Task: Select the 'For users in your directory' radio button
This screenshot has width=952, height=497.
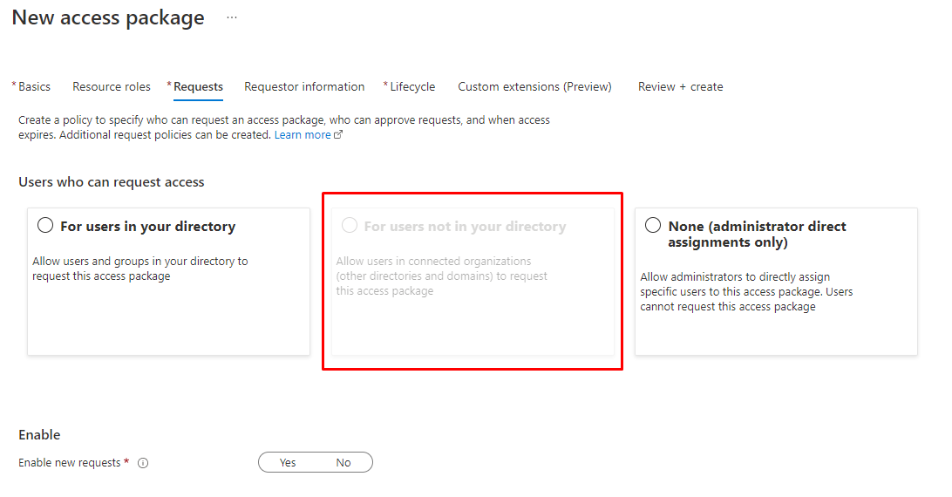Action: (x=45, y=226)
